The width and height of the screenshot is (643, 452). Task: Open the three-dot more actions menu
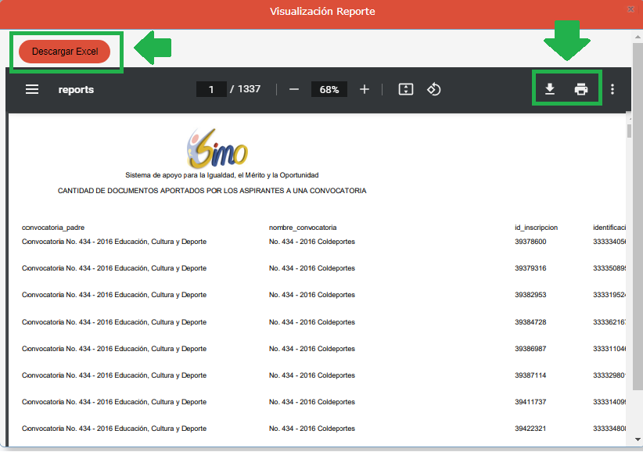pos(612,89)
